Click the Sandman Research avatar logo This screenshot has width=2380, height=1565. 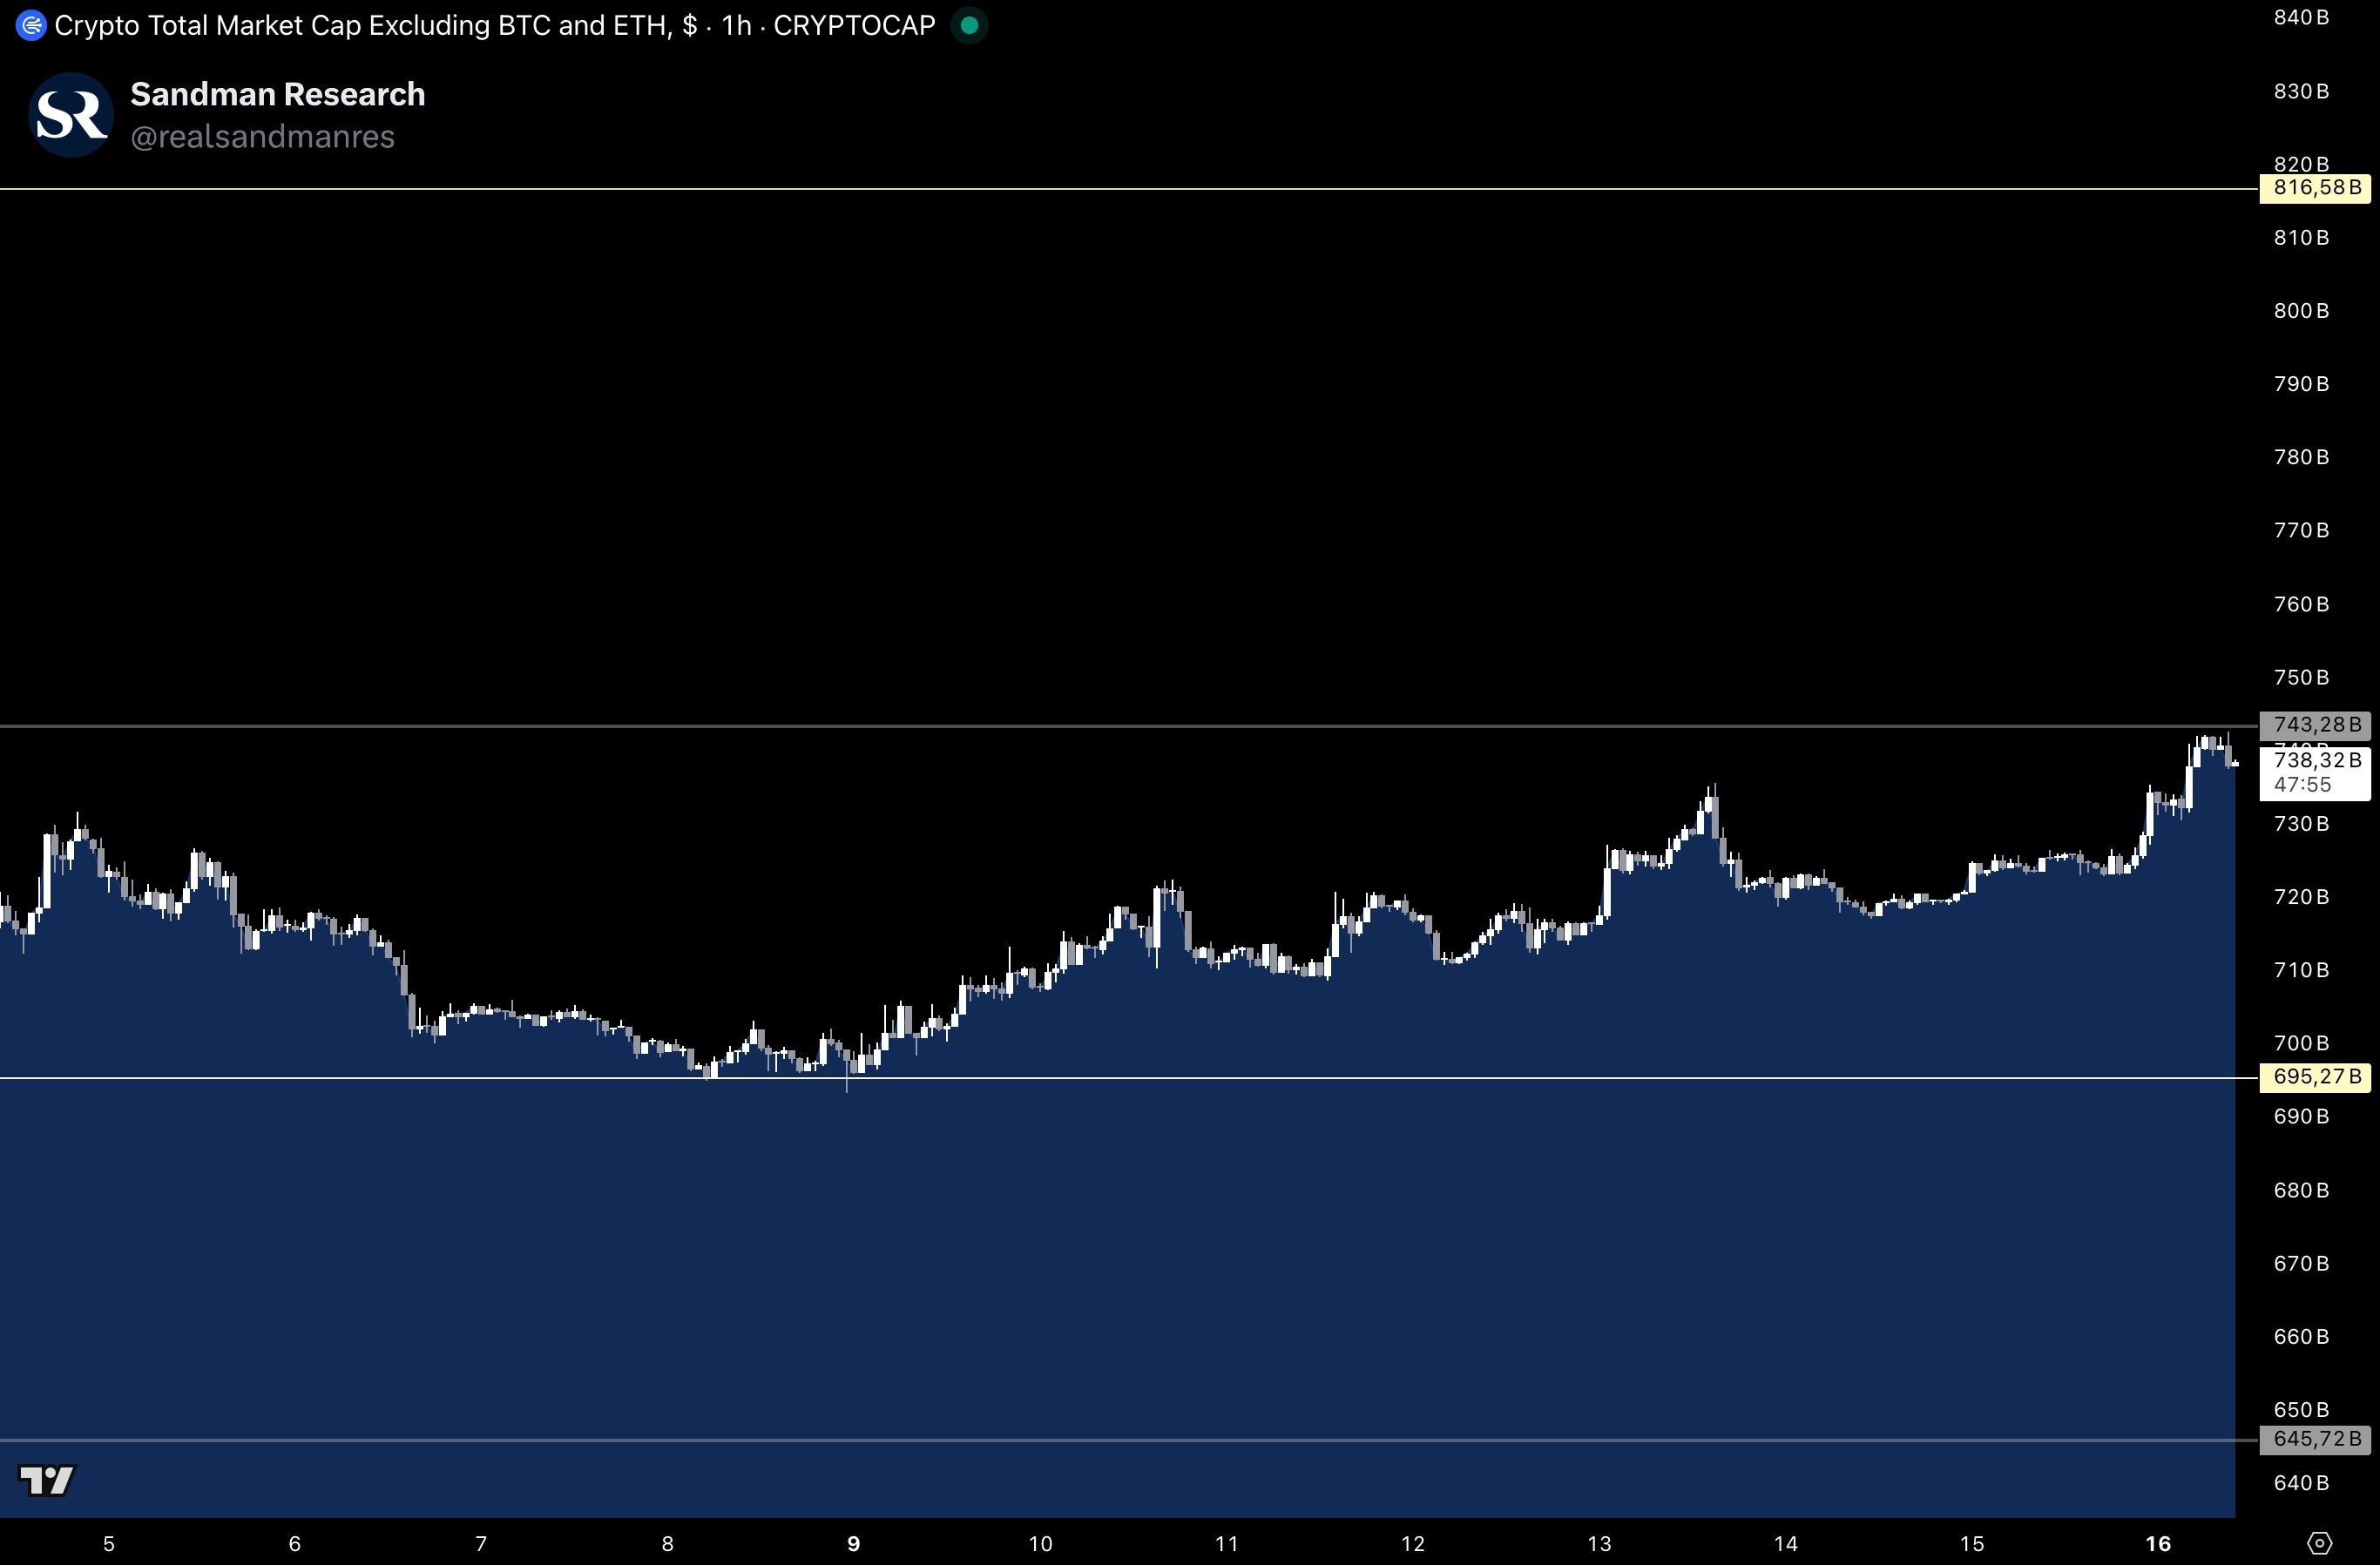70,115
